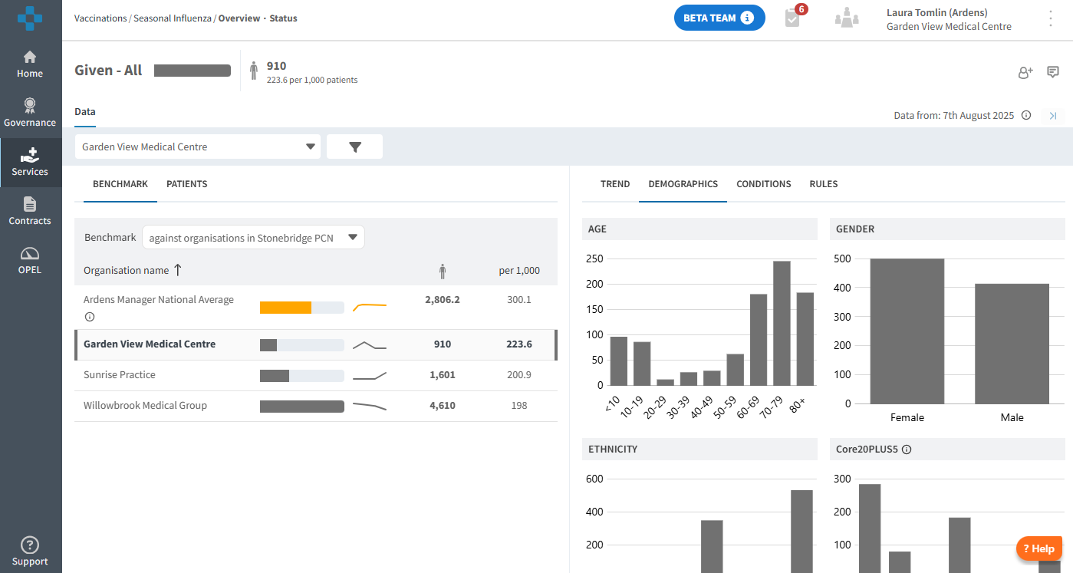Click the 80+ age bar
1073x573 pixels.
tap(805, 339)
